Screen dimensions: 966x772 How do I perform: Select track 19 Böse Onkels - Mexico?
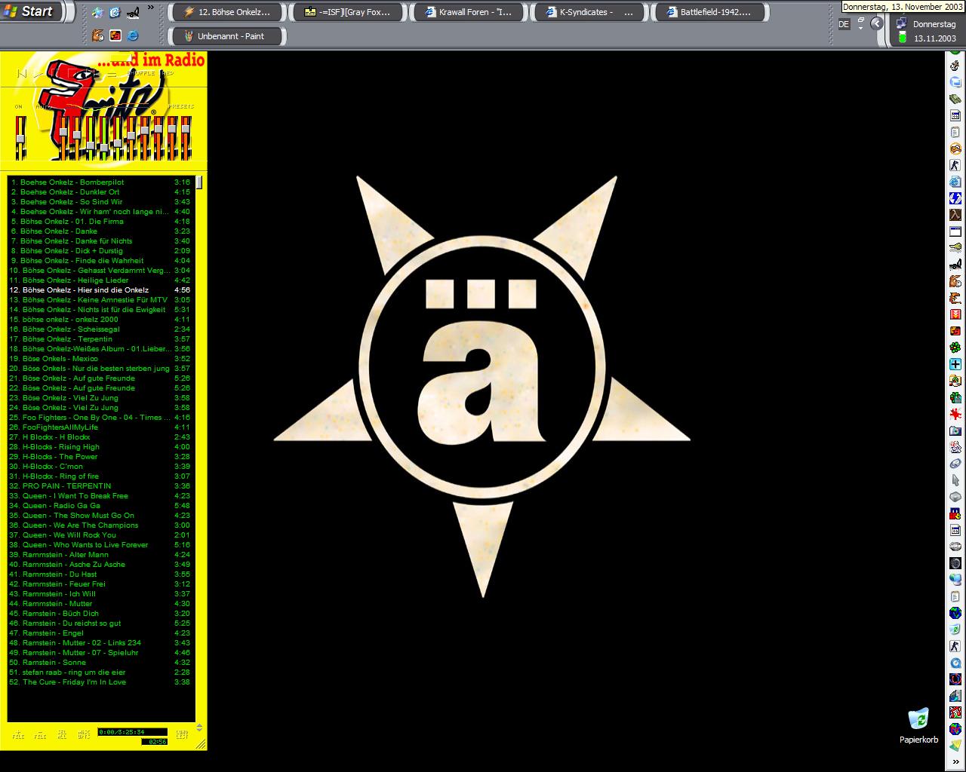(100, 358)
